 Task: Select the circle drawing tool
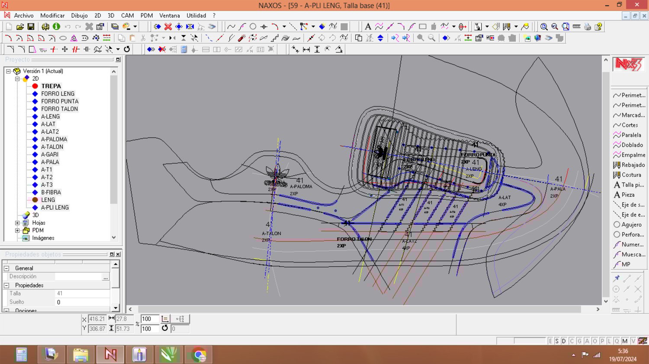pos(253,27)
